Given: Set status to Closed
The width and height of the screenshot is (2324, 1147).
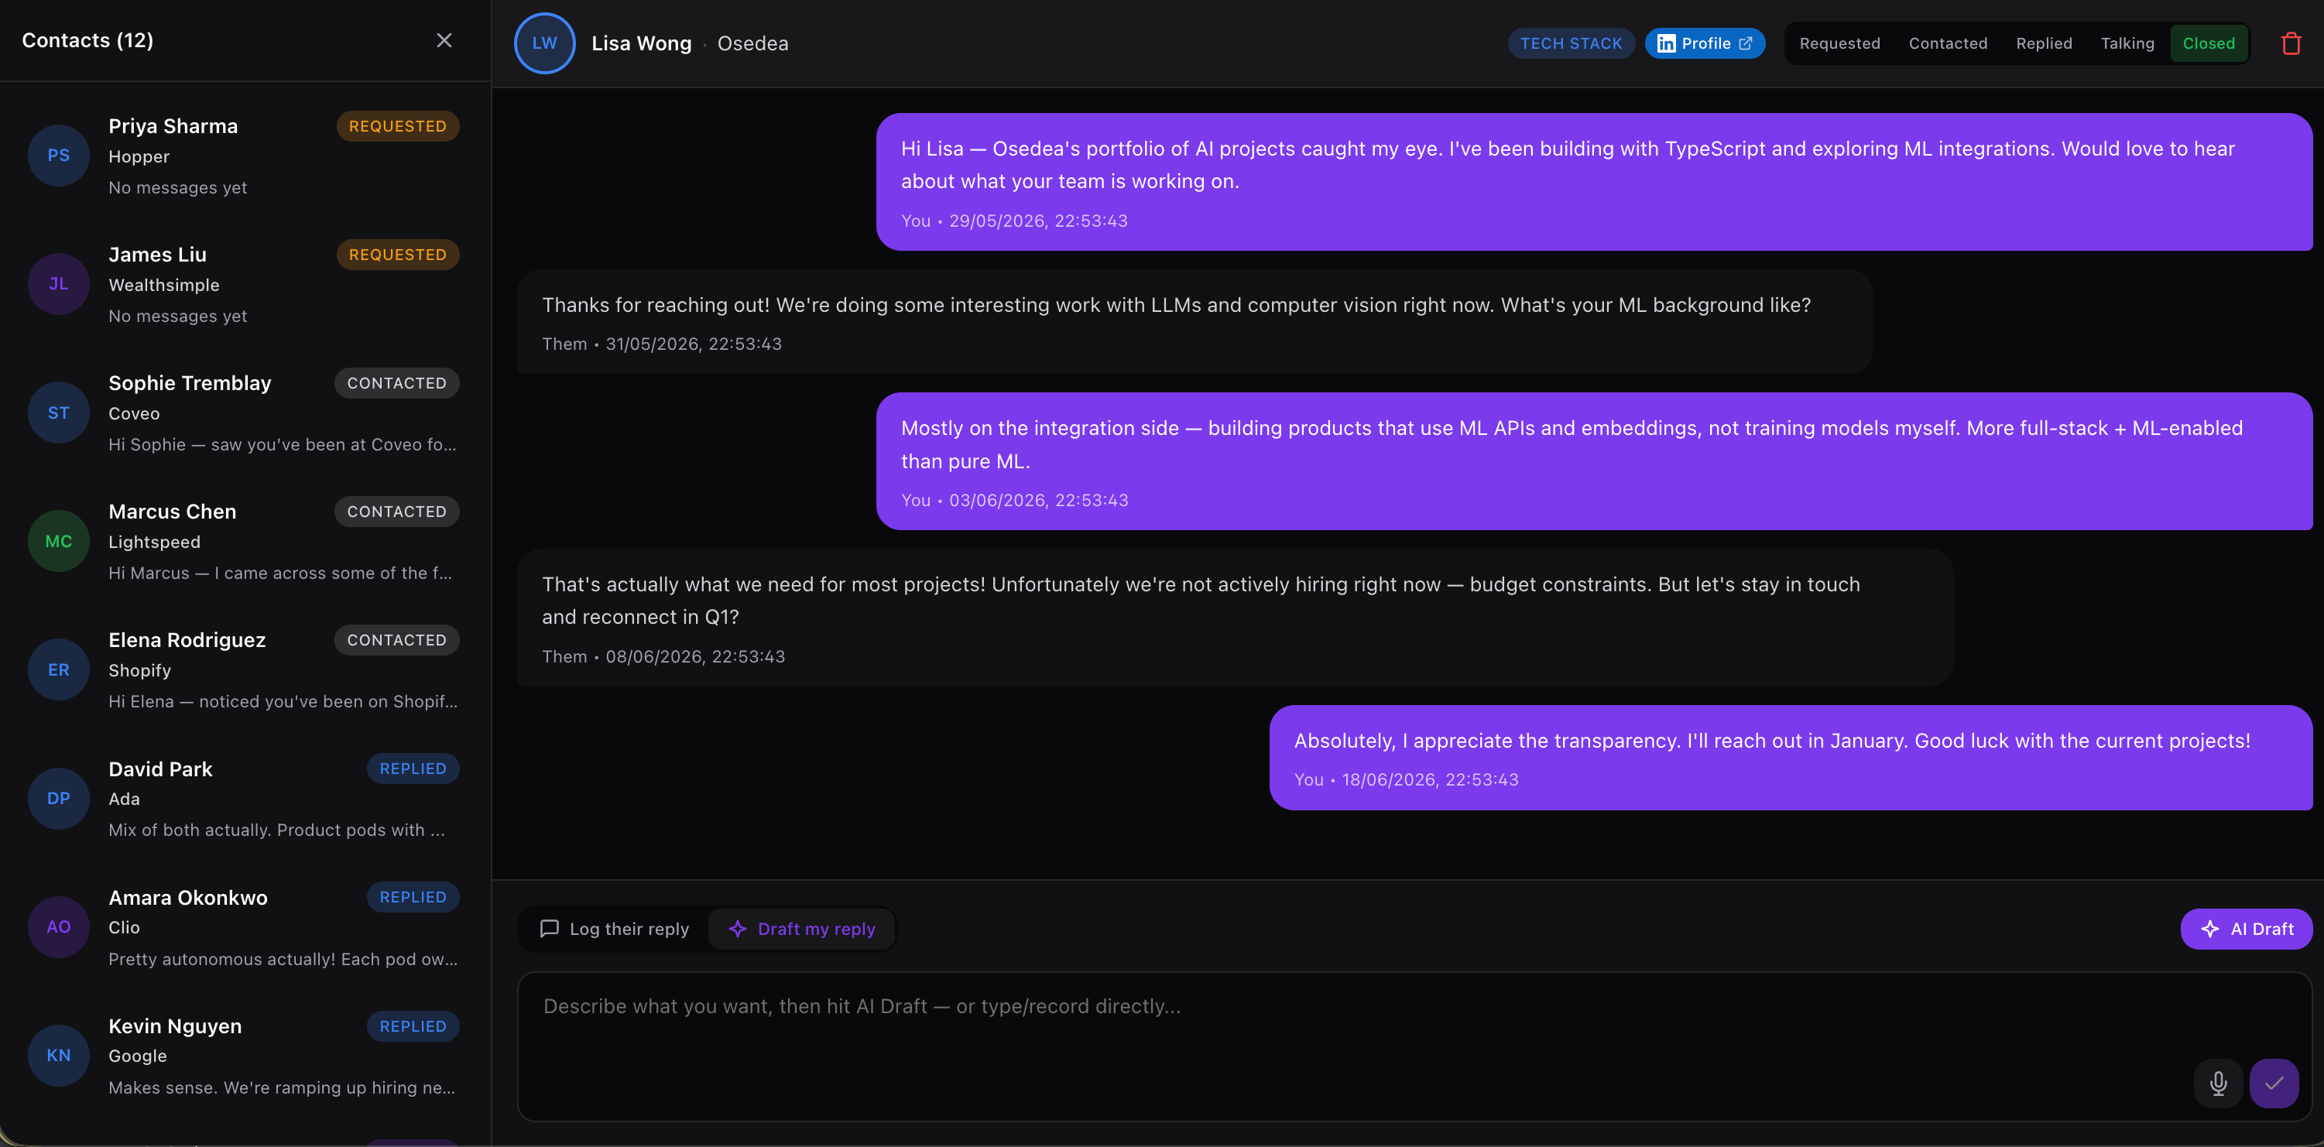Looking at the screenshot, I should pyautogui.click(x=2209, y=43).
